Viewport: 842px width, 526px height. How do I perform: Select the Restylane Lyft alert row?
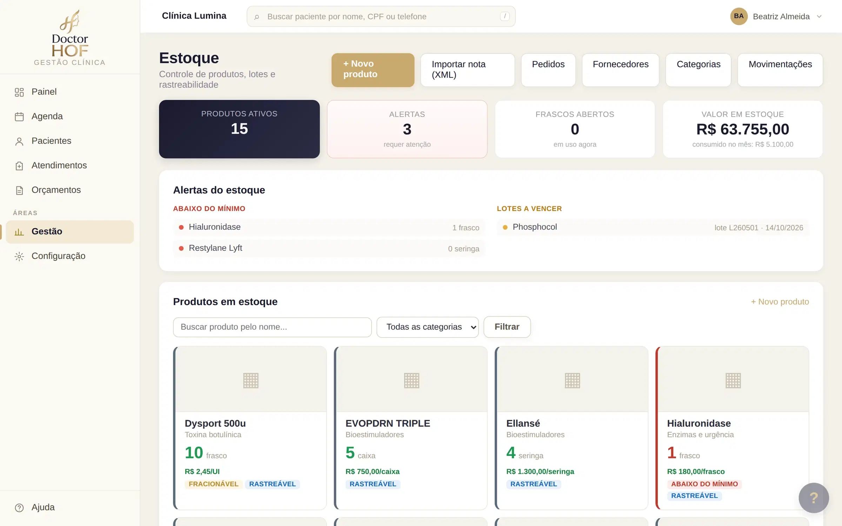[x=329, y=248]
